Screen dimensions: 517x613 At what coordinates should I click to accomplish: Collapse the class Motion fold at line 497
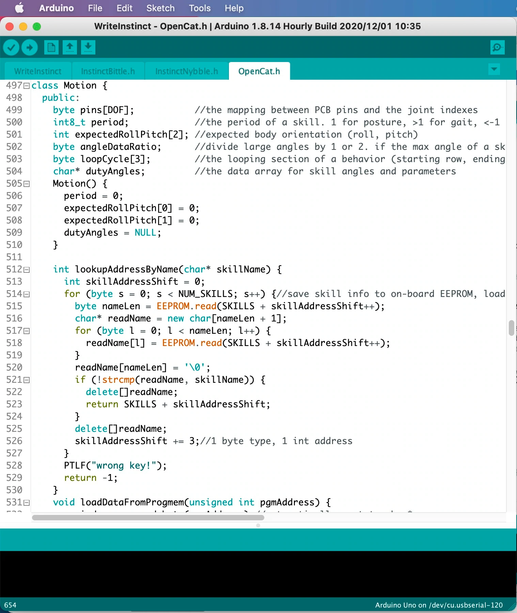[27, 86]
